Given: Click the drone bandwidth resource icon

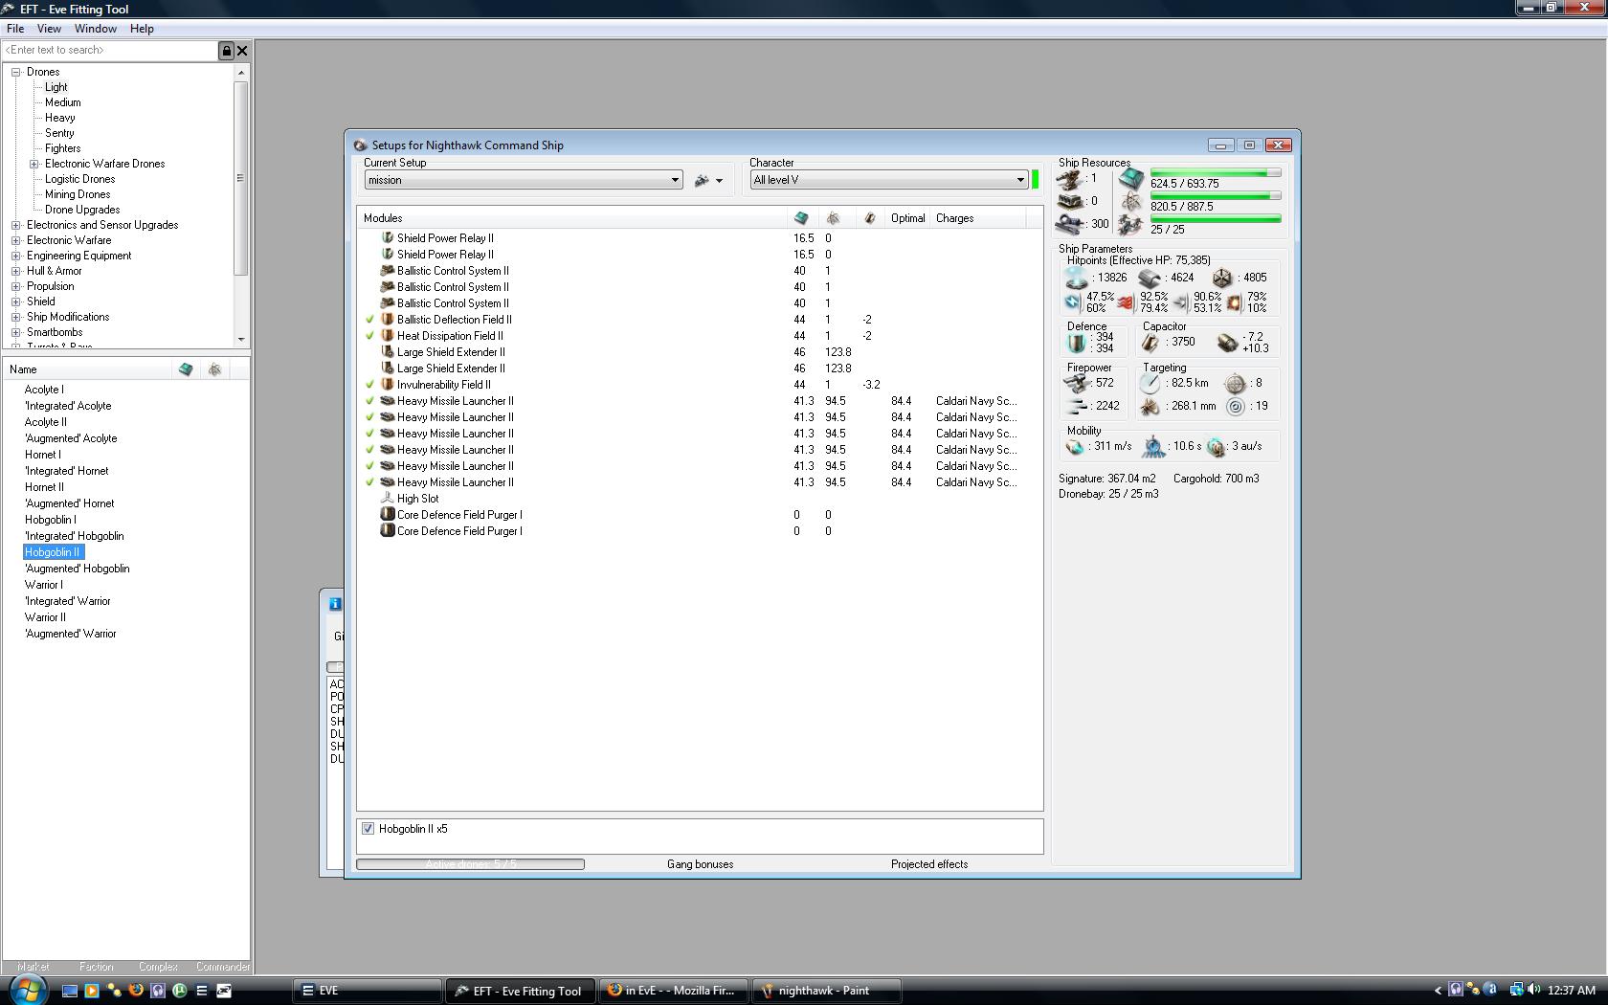Looking at the screenshot, I should [1131, 225].
